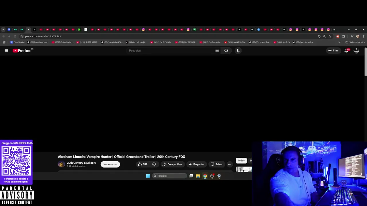Viewport: 367px width, 206px height.
Task: Click the 20th Century Studios channel avatar
Action: [x=61, y=164]
